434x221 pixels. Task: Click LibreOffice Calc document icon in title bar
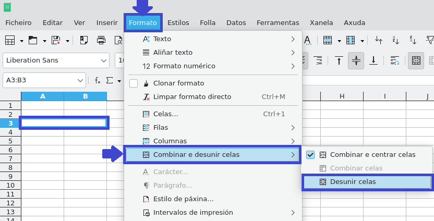tap(7, 7)
